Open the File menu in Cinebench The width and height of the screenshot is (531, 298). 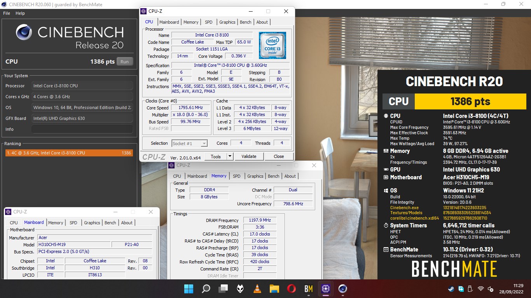coord(7,13)
